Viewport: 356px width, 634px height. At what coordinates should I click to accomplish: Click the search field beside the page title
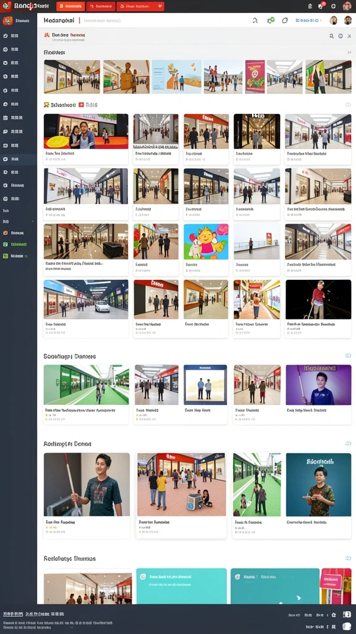103,20
